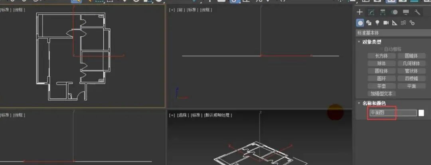Open the [+] menu of the front viewport
Screen dimensions: 431x165
172,10
